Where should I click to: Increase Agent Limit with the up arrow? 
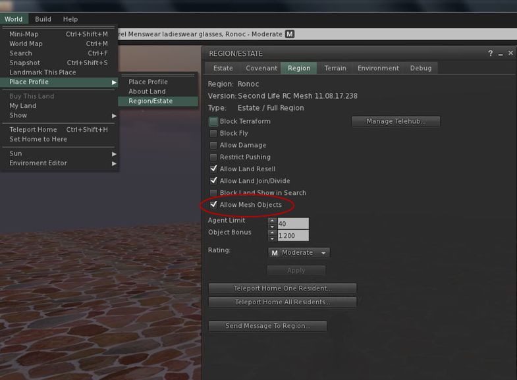click(272, 221)
